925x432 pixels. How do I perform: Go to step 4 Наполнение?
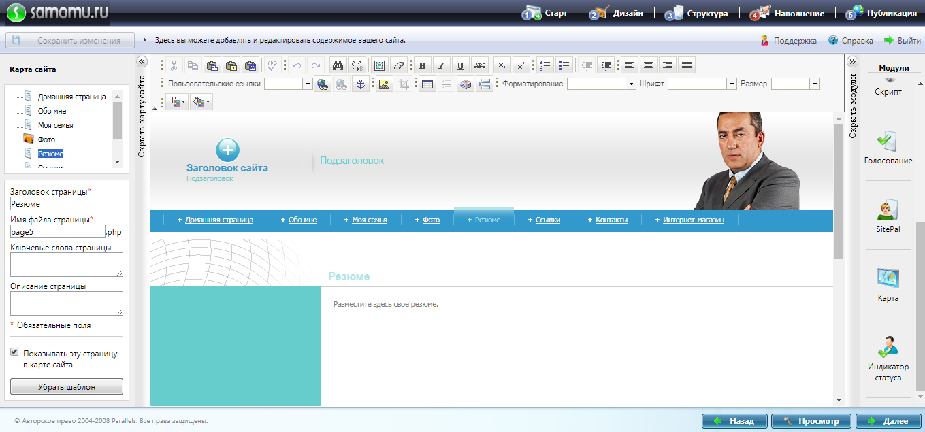point(787,13)
